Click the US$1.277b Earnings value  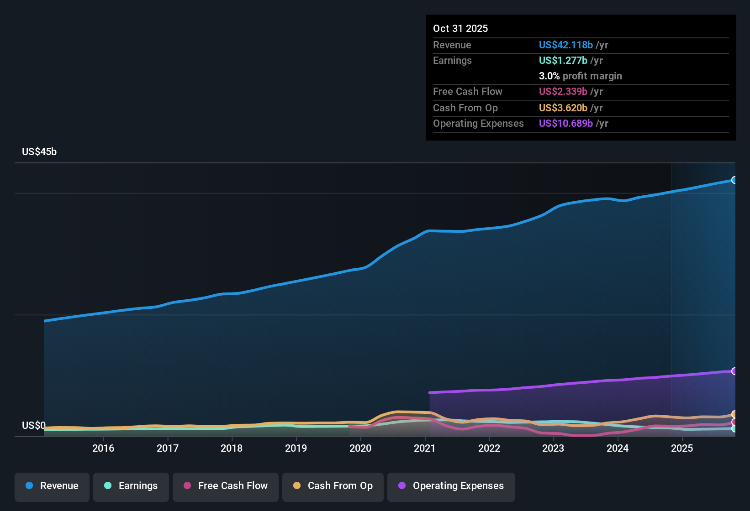(563, 60)
